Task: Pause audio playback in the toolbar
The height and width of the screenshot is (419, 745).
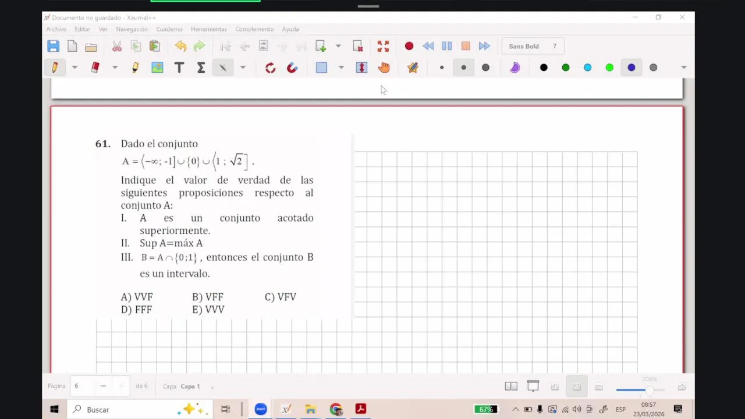Action: click(447, 46)
